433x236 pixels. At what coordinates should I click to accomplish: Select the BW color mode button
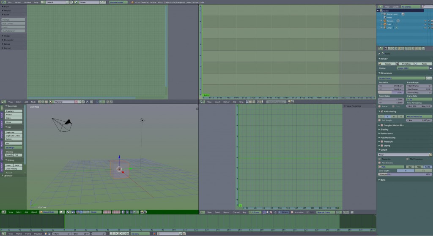410,167
